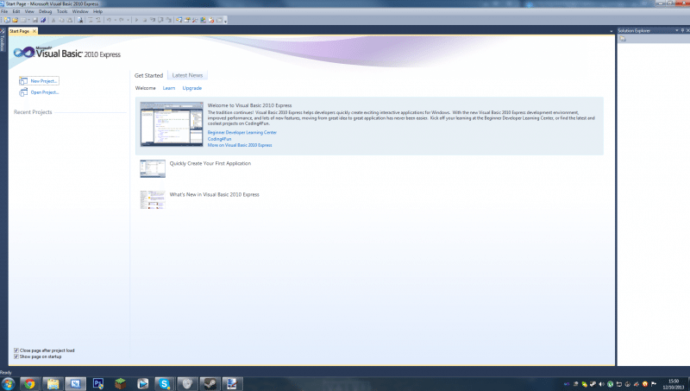This screenshot has height=391, width=690.
Task: Click the Undo arrow toolbar icon
Action: pos(110,20)
